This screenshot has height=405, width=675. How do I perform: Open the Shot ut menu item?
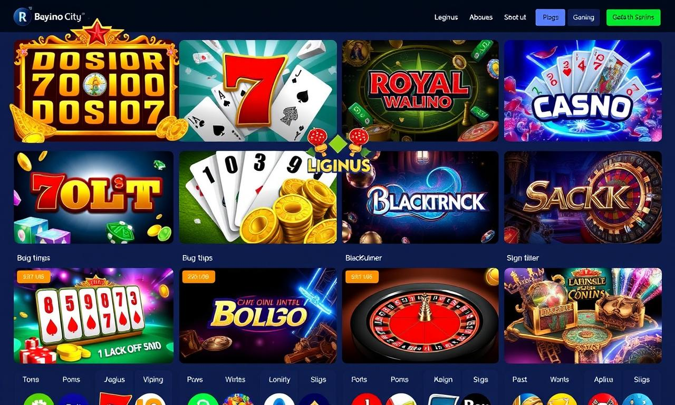(x=515, y=17)
